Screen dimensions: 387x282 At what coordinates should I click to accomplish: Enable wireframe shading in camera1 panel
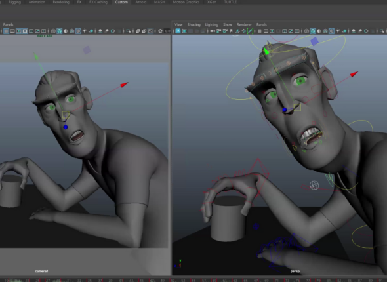[53, 31]
